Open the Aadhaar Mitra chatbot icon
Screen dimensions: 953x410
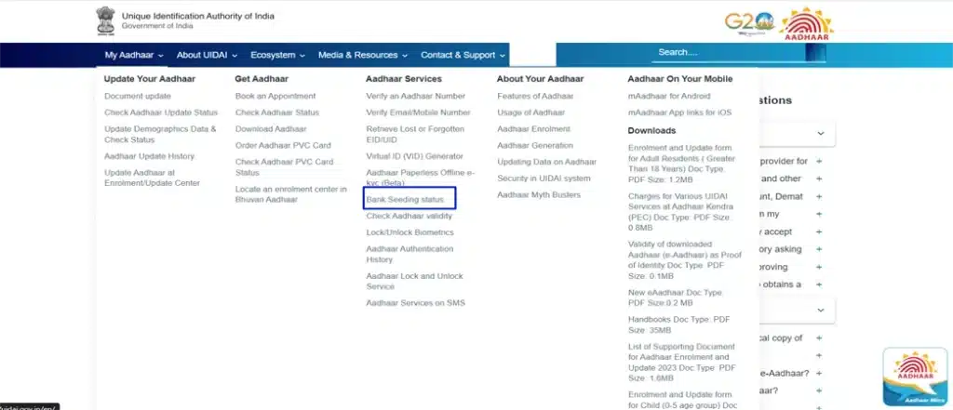(915, 377)
